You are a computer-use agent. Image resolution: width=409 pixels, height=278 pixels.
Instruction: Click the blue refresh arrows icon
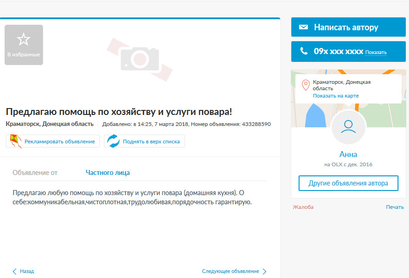pyautogui.click(x=114, y=141)
